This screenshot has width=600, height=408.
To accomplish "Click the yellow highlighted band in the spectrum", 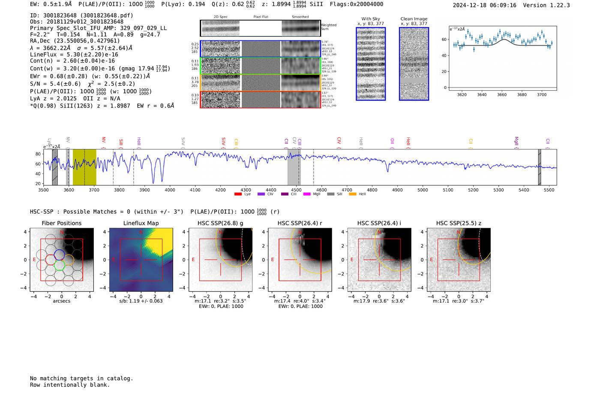I will tap(84, 167).
